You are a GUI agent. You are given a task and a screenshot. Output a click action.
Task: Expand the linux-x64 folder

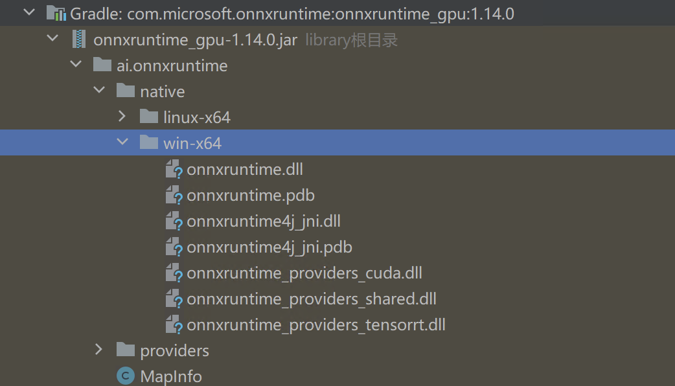(122, 117)
